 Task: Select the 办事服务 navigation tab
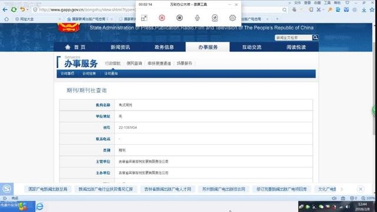click(208, 47)
